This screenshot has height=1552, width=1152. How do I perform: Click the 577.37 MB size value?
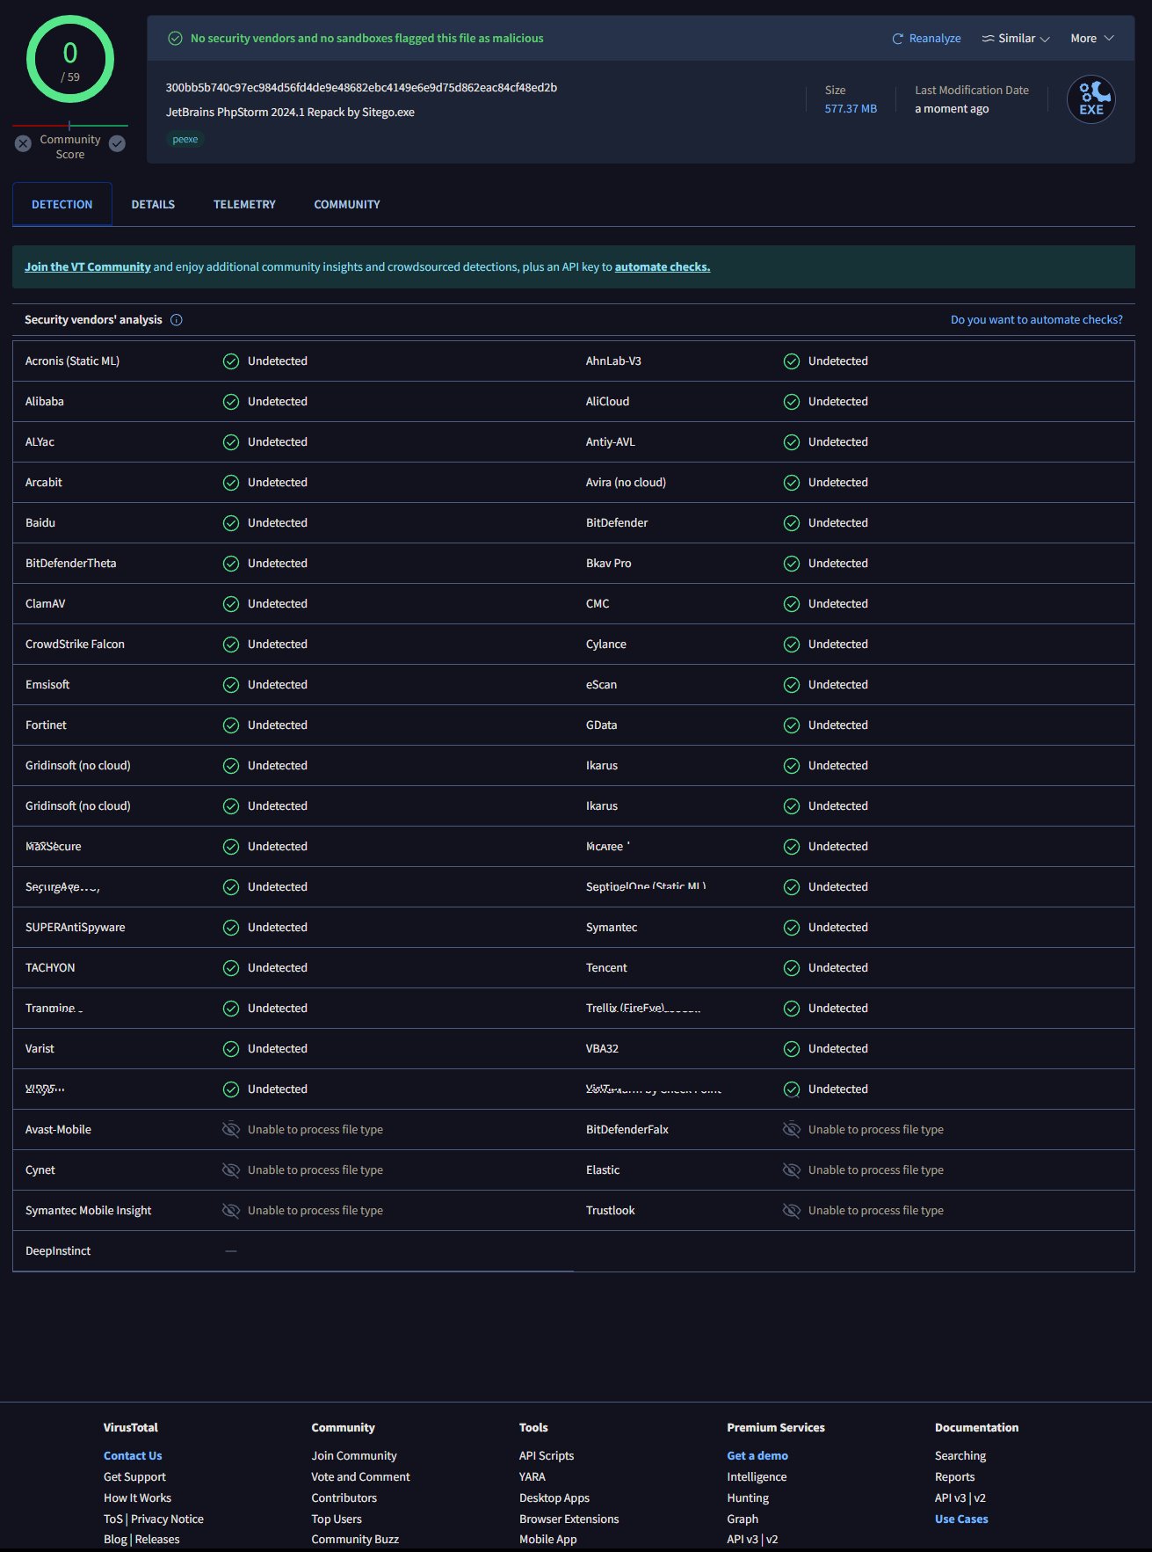coord(851,109)
